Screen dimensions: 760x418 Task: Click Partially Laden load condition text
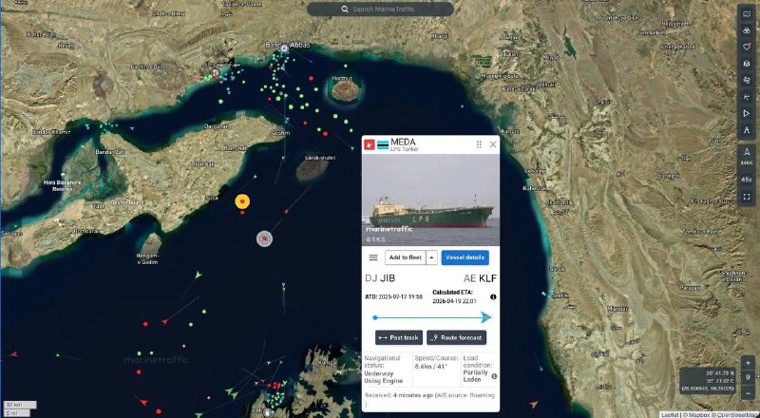[476, 376]
